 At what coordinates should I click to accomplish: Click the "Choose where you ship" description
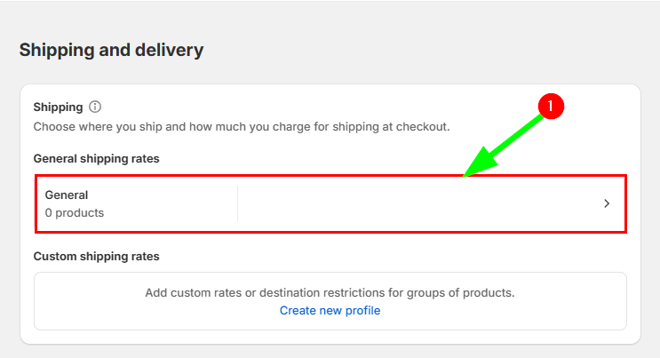242,126
